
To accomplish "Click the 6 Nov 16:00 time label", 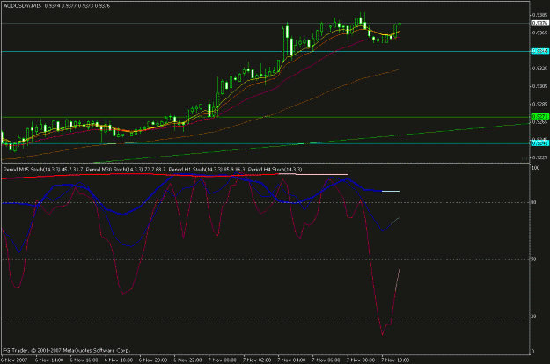I will tap(84, 360).
